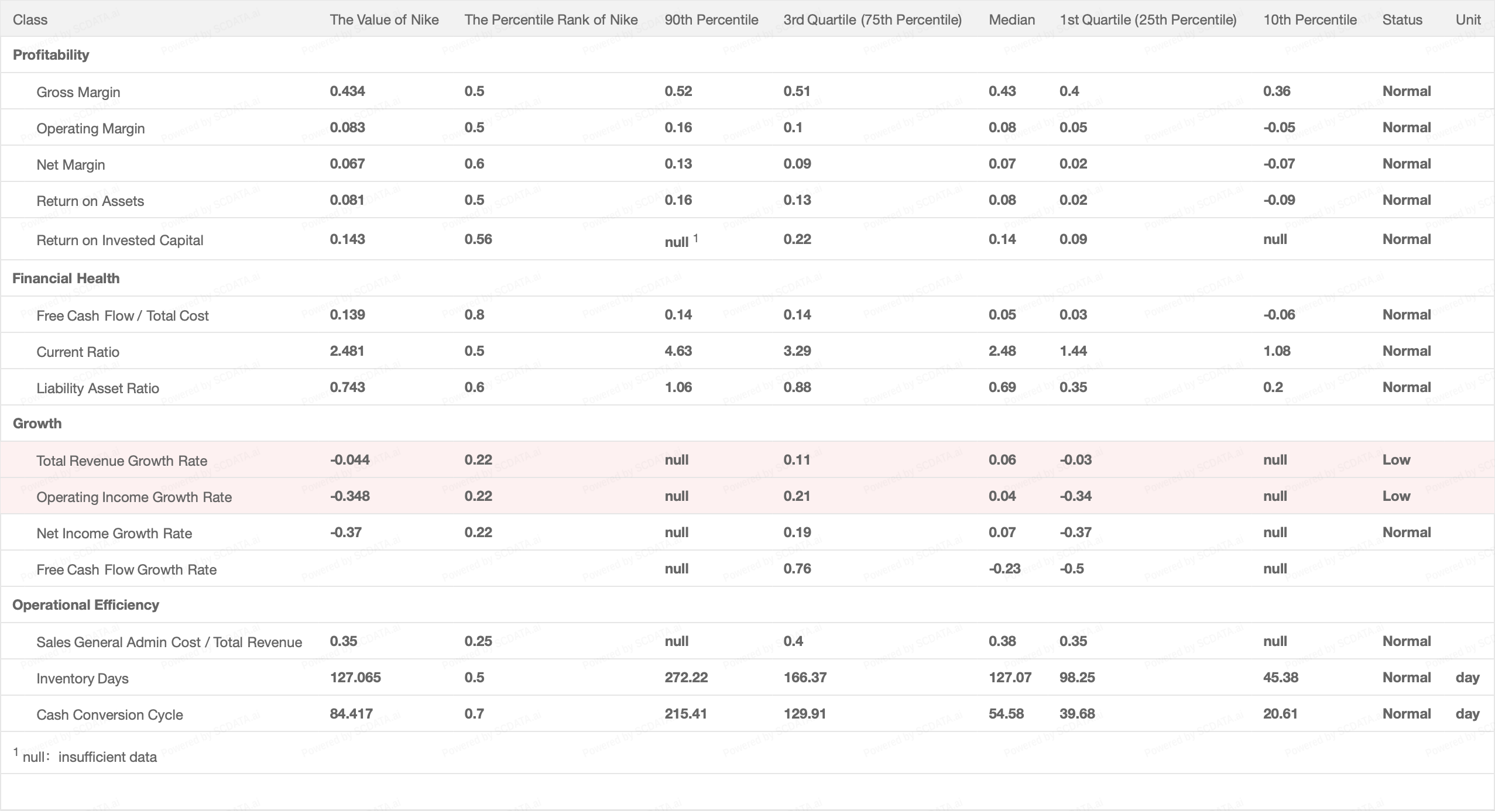Select the 90th Percentile column header

pos(711,20)
